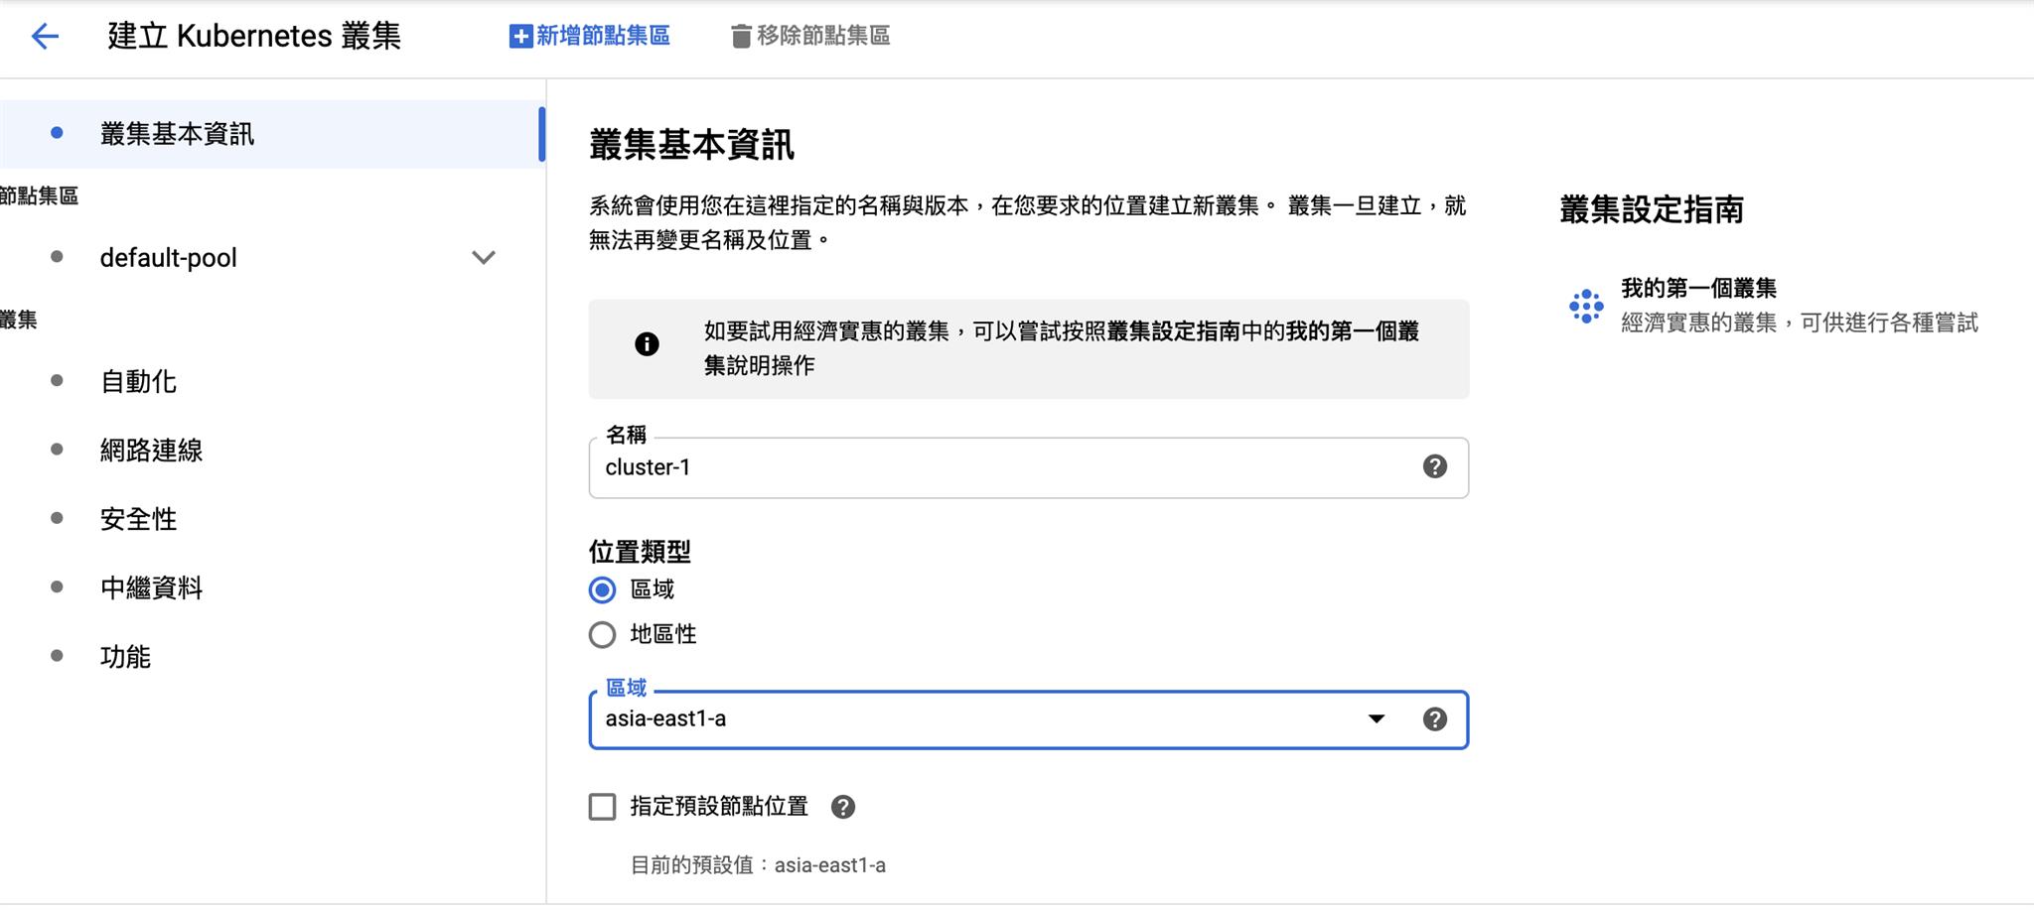This screenshot has width=2034, height=910.
Task: Expand the default-pool node pool section
Action: click(169, 257)
